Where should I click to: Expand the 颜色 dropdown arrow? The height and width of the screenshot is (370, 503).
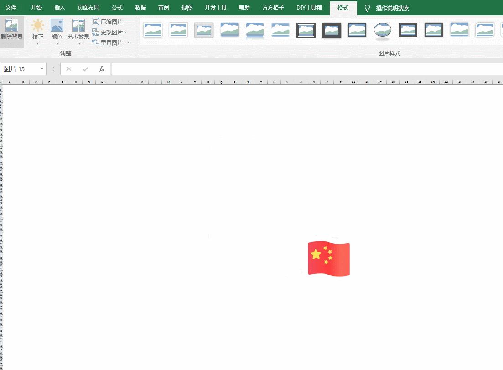click(57, 44)
